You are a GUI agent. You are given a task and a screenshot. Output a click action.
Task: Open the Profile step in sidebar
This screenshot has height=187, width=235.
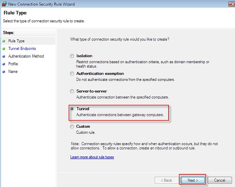click(x=13, y=64)
